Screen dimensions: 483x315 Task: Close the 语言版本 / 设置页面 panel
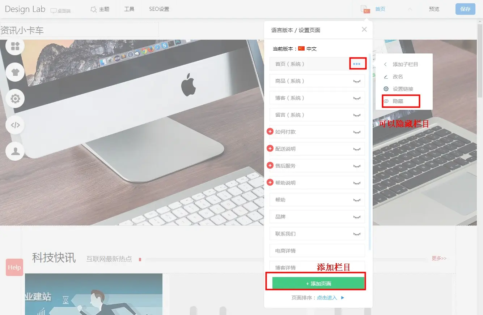(364, 30)
